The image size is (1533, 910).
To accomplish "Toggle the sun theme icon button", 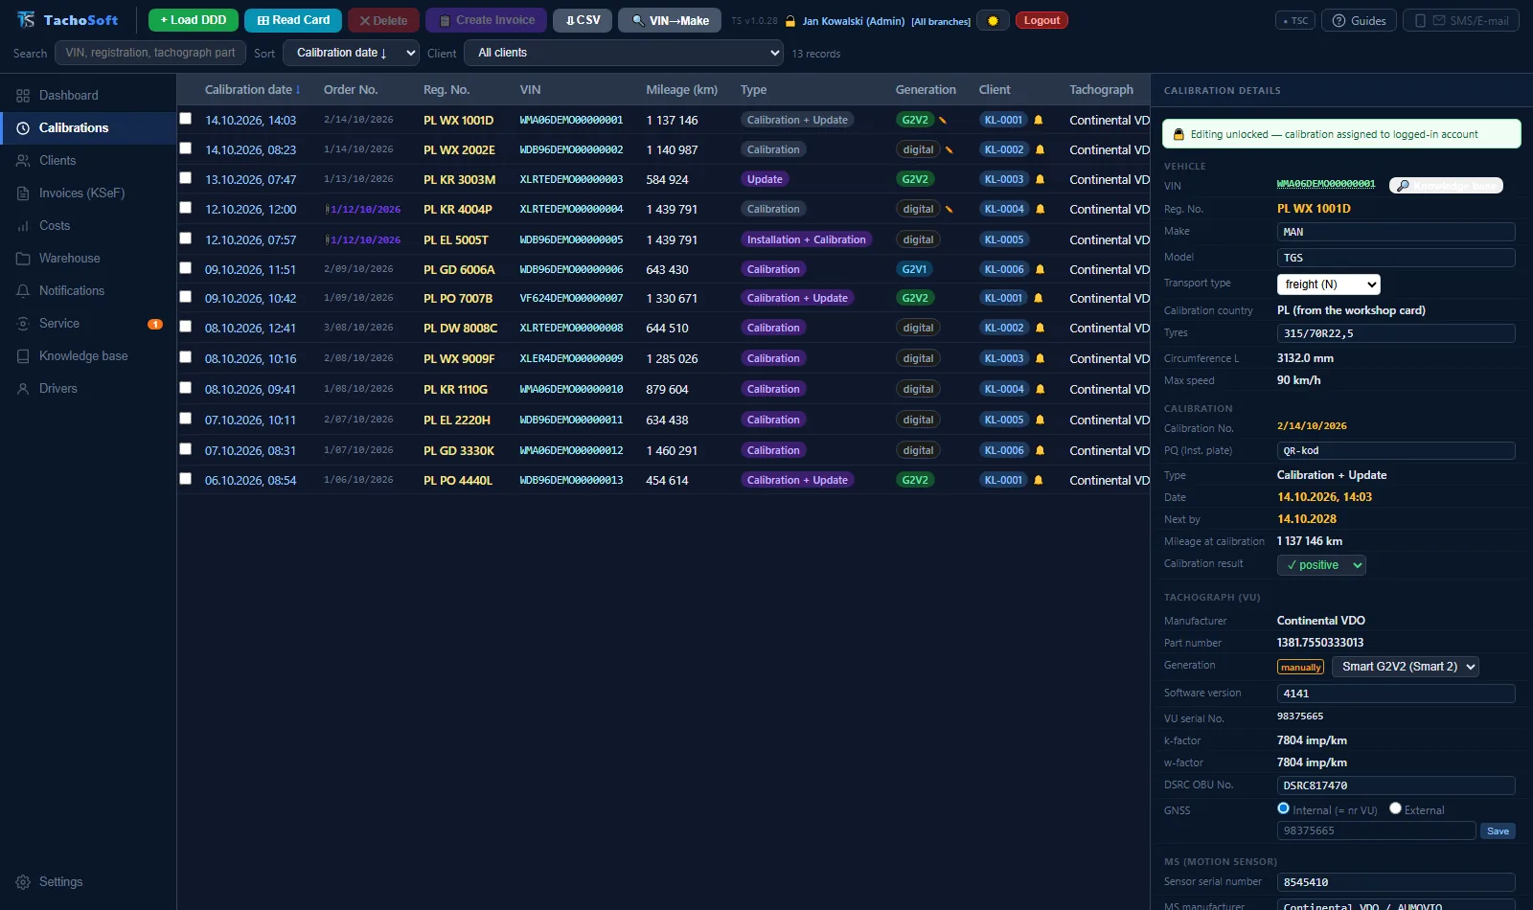I will point(993,20).
